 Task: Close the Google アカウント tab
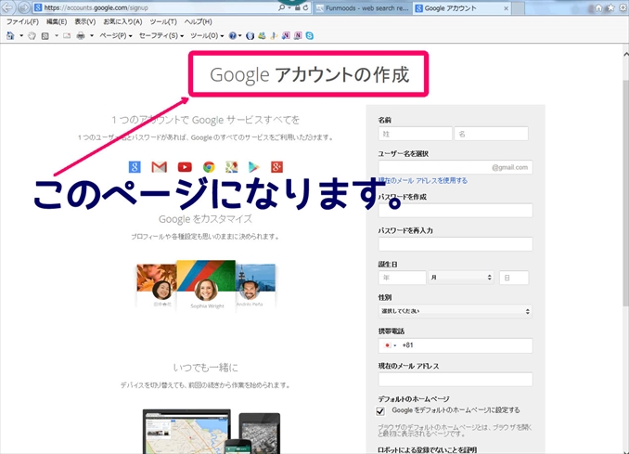tap(507, 8)
